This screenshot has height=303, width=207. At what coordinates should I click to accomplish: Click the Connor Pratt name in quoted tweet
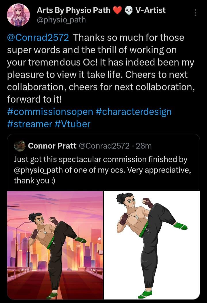(x=52, y=146)
